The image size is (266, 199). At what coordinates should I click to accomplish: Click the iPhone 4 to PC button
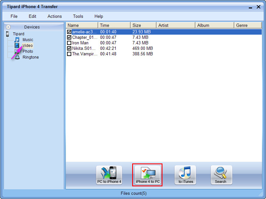click(x=148, y=175)
